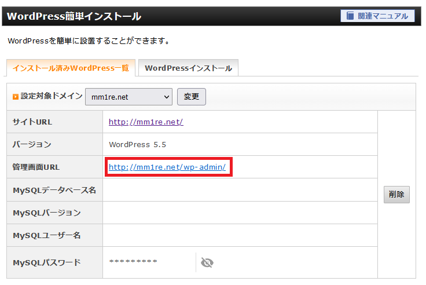Click the WordPress簡単インストール heading
426x285 pixels.
coord(74,16)
